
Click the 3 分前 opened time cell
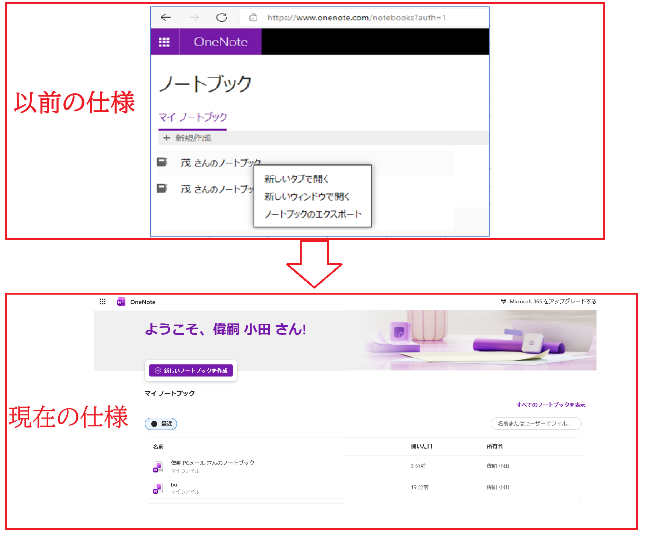[x=418, y=466]
